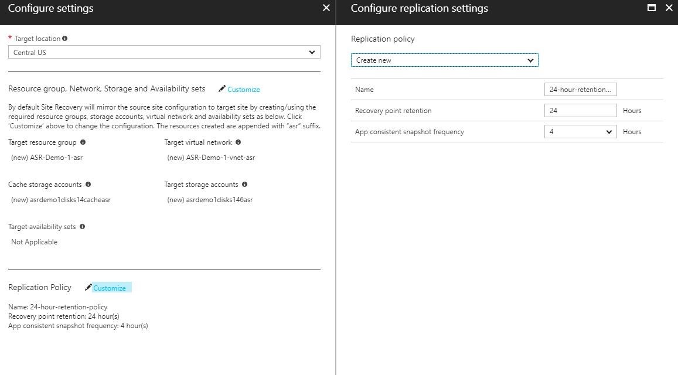The height and width of the screenshot is (375, 678).
Task: Click info icon next to Target location
Action: point(65,39)
